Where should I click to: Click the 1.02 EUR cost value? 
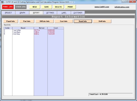click(51, 34)
